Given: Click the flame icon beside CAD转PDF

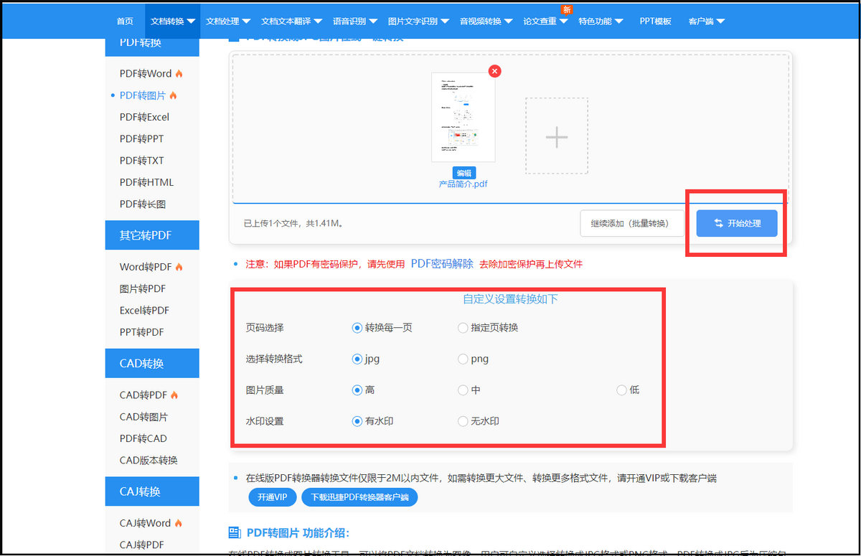Looking at the screenshot, I should [x=174, y=395].
